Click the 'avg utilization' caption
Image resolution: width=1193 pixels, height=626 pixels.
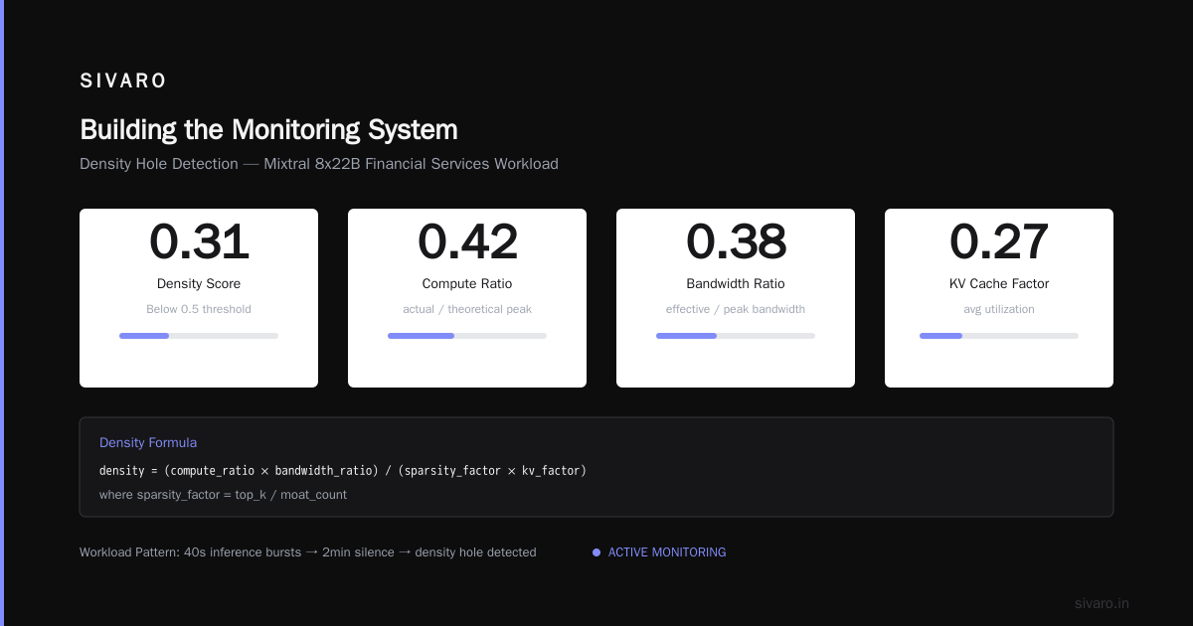pyautogui.click(x=999, y=309)
